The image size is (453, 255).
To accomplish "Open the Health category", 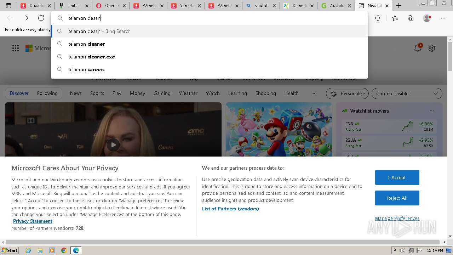I will click(292, 93).
